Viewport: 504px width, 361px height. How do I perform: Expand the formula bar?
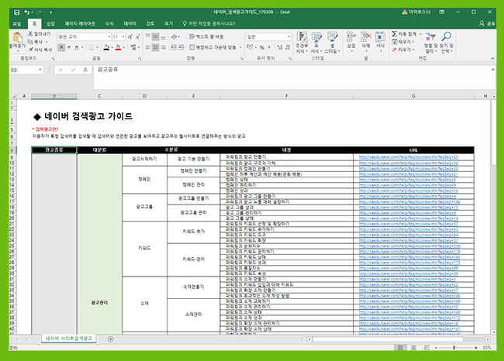492,70
